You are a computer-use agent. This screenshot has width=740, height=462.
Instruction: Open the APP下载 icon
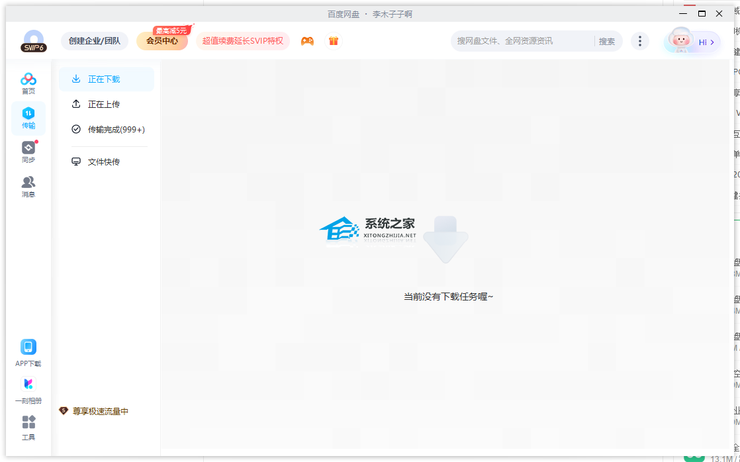28,353
